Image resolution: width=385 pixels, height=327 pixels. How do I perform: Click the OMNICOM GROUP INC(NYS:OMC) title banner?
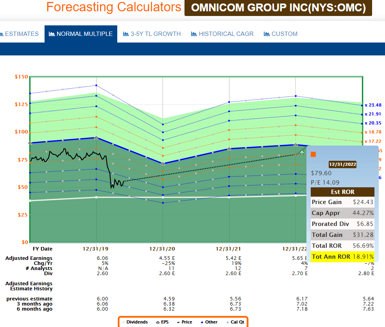(278, 7)
